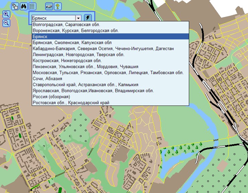Screen dimensions: 248x193
Task: Select Московская, Тульская, Рязанская region option
Action: point(108,73)
